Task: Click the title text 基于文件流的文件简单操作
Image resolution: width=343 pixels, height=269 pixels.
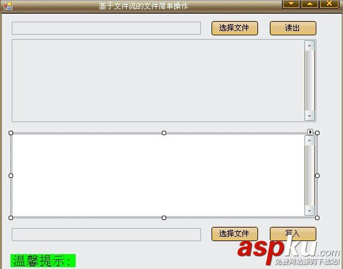Action: pyautogui.click(x=143, y=6)
